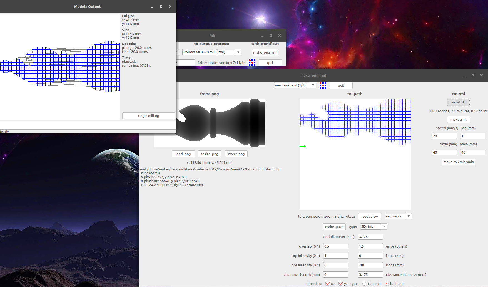Click quit in the fab window
Viewport: 488px width, 287px height.
pyautogui.click(x=270, y=63)
